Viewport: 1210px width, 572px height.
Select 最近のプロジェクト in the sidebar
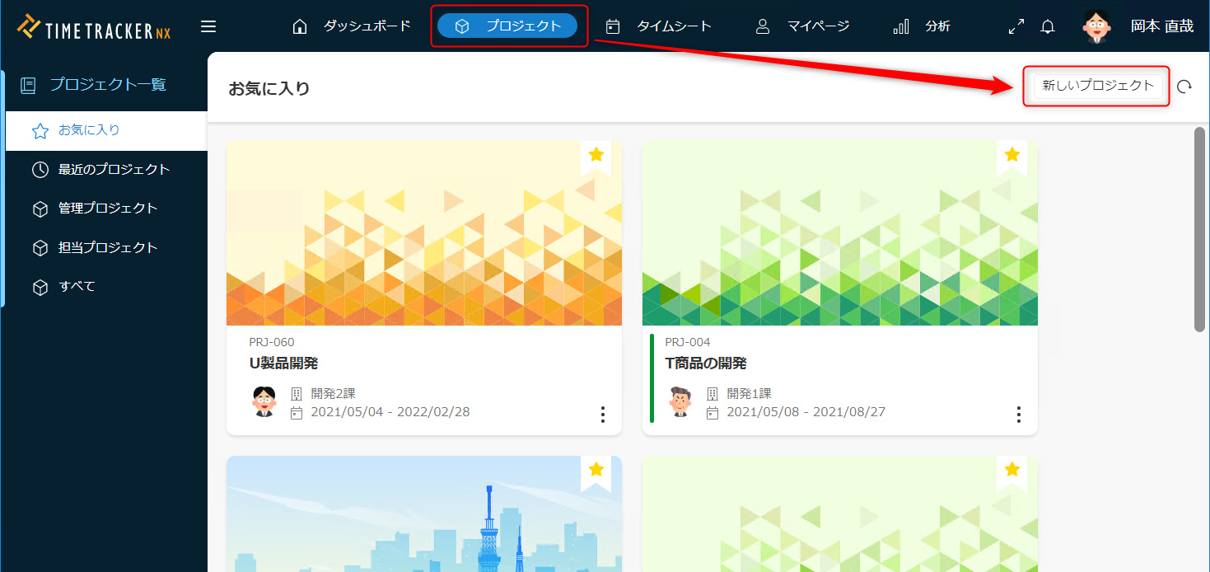[x=114, y=170]
